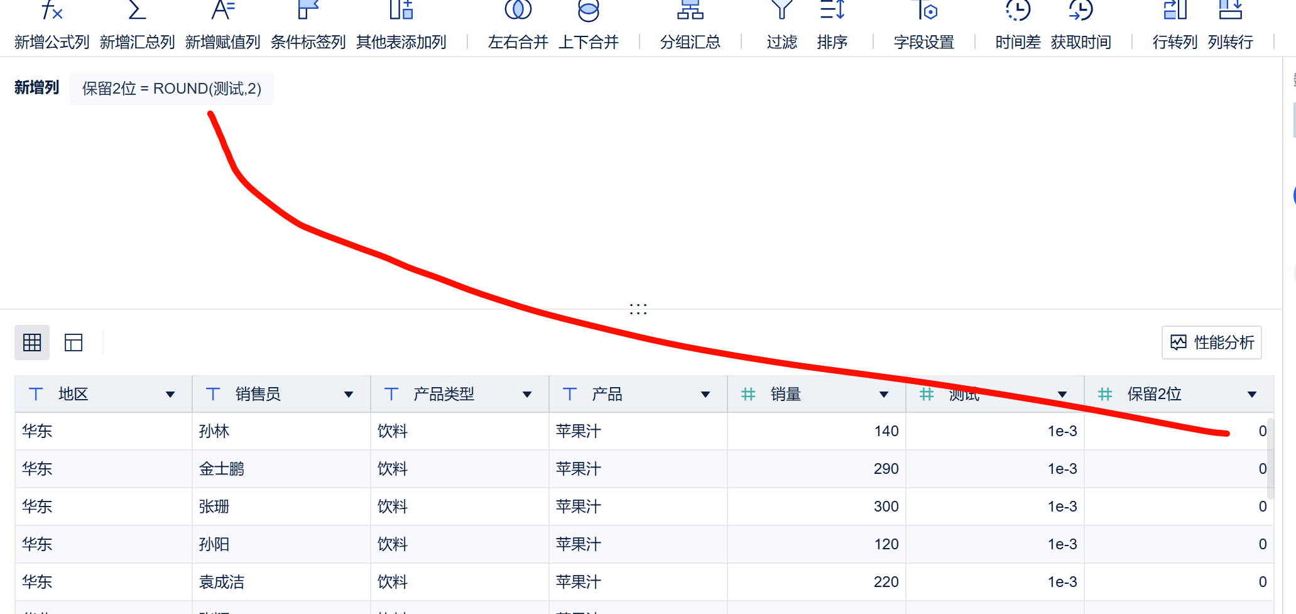Click the 产品类型 column header name

click(444, 394)
